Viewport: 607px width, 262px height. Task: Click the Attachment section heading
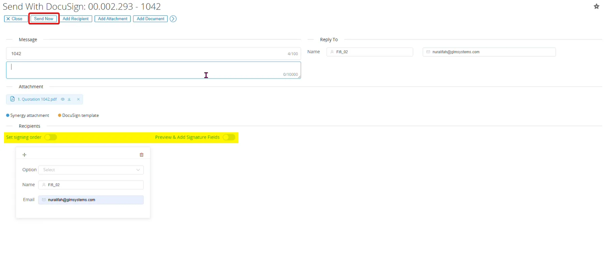[x=31, y=87]
